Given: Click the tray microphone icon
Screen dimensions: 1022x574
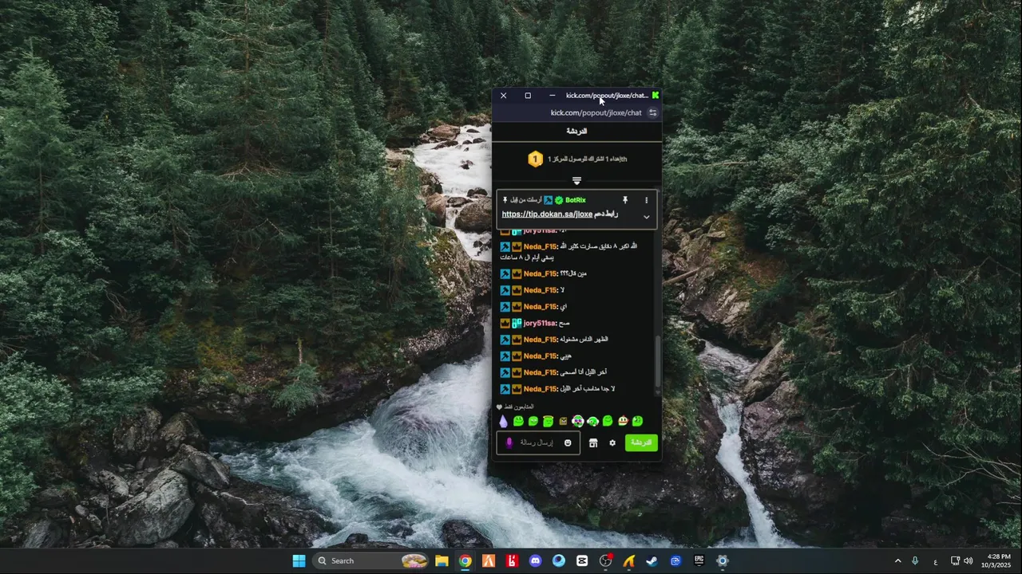Looking at the screenshot, I should (x=915, y=561).
